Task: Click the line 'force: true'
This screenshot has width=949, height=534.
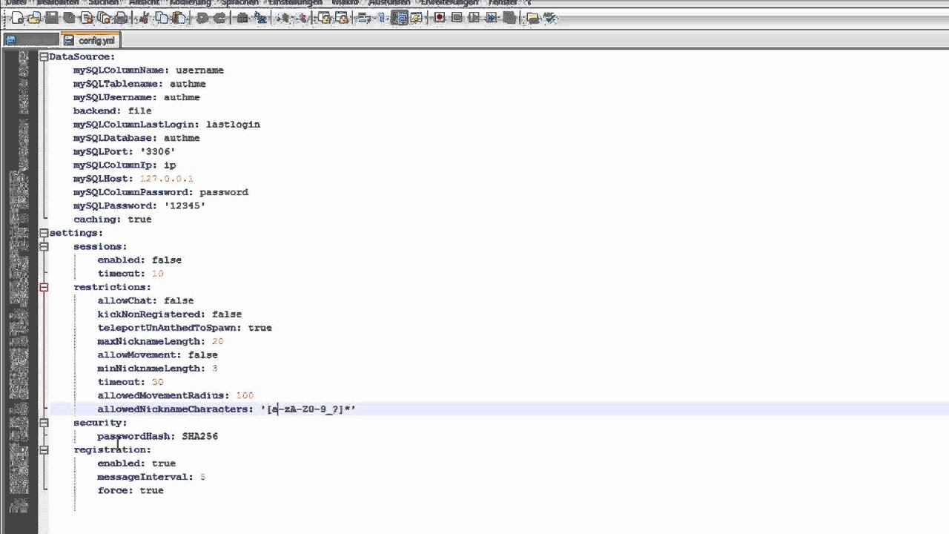Action: click(x=130, y=490)
